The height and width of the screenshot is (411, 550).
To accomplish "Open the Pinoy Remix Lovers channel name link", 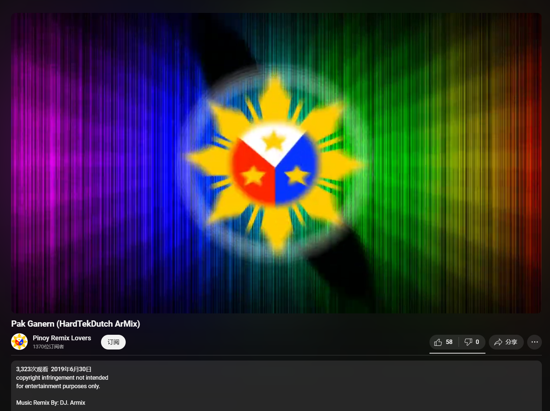I will [x=62, y=338].
